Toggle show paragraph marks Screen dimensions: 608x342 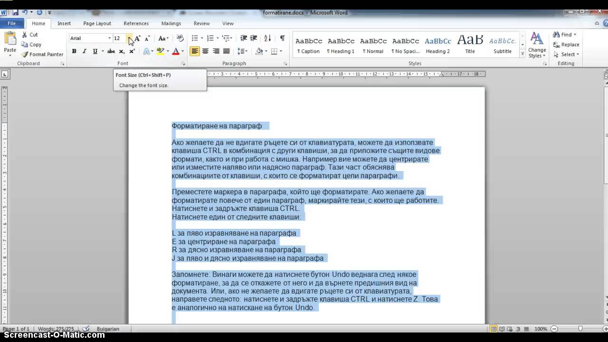(x=282, y=38)
